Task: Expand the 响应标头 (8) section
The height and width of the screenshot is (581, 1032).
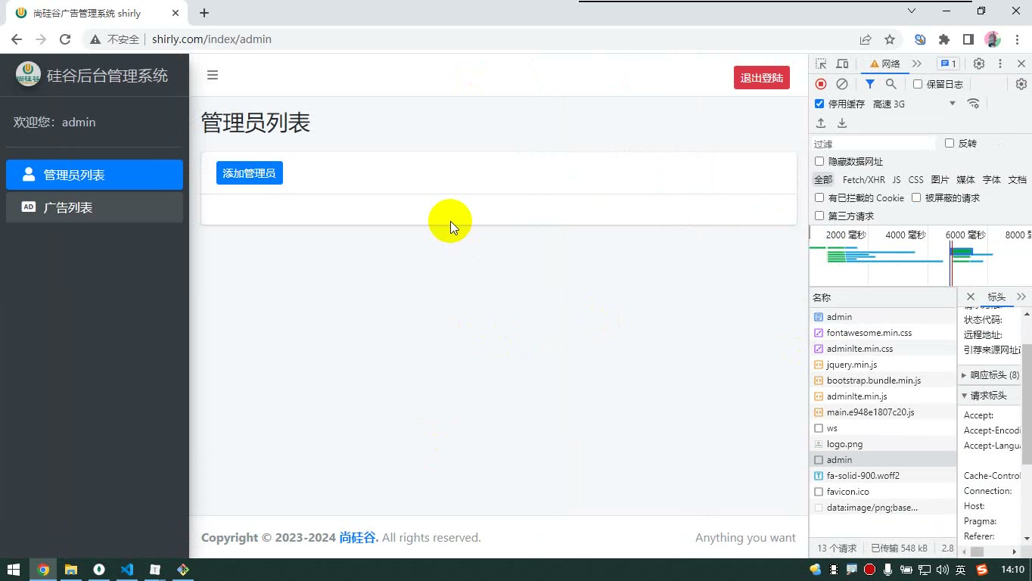Action: (990, 375)
